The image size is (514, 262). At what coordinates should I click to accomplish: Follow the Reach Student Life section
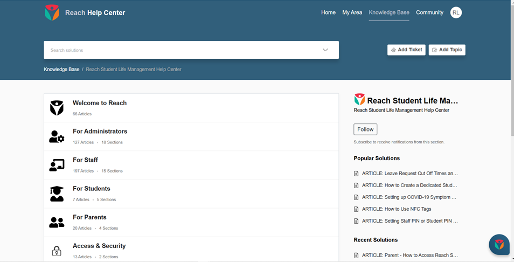coord(365,129)
